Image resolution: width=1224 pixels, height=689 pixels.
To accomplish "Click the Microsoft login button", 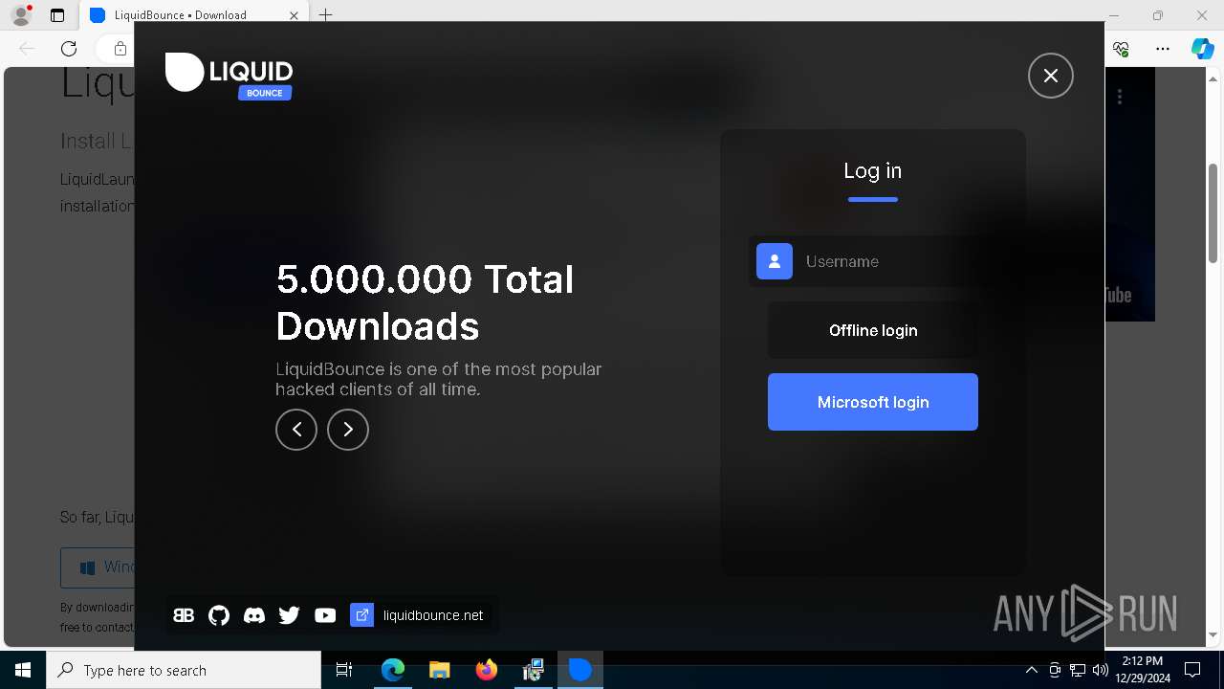I will pos(873,402).
